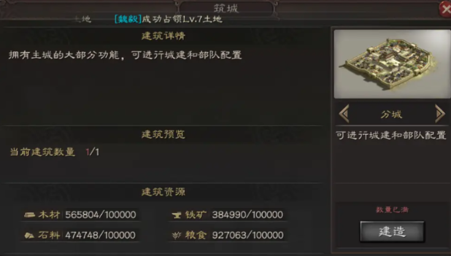The image size is (451, 256).
Task: Click the 建筑资源 section header
Action: pos(163,192)
